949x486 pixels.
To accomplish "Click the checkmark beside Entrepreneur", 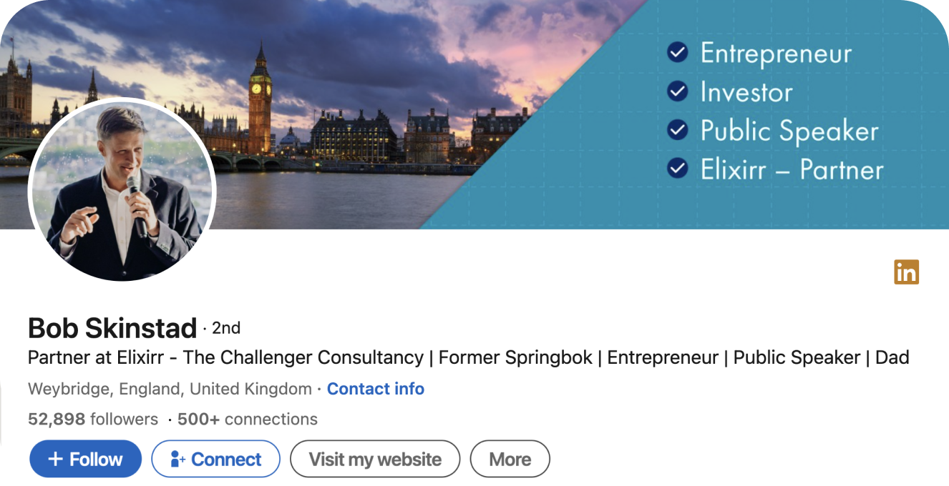I will [x=677, y=52].
